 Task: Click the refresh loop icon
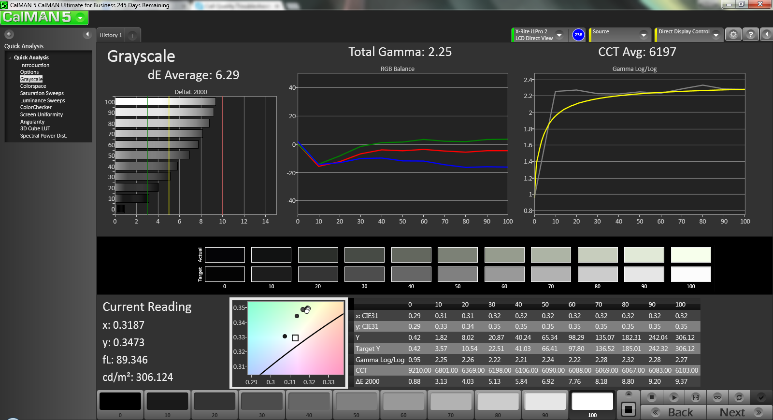coord(739,397)
